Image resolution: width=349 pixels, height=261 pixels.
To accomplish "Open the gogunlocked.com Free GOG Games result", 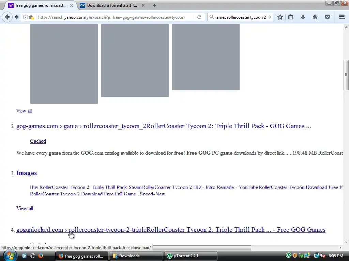I will click(171, 230).
